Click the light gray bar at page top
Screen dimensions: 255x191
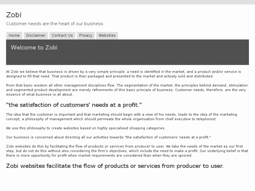click(127, 2)
